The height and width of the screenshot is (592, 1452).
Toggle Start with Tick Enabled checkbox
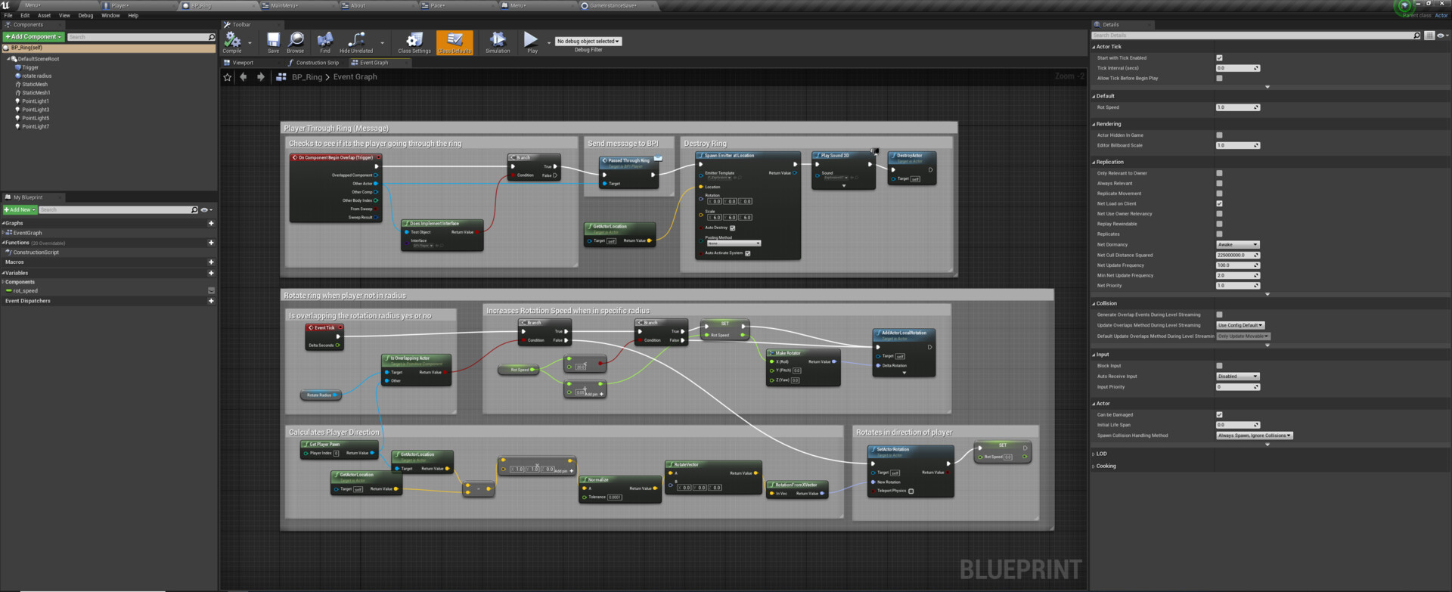coord(1219,57)
